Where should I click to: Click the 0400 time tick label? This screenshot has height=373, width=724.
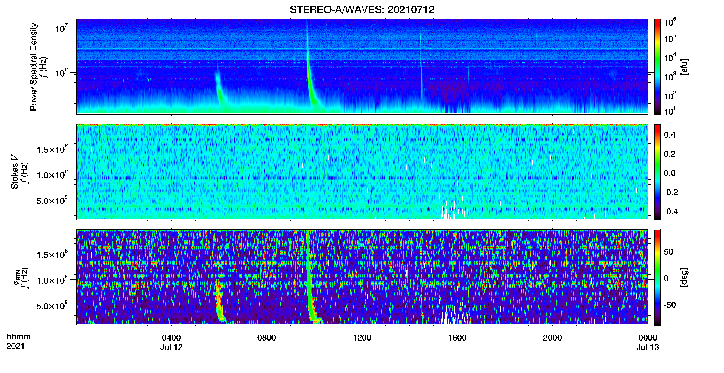[171, 337]
